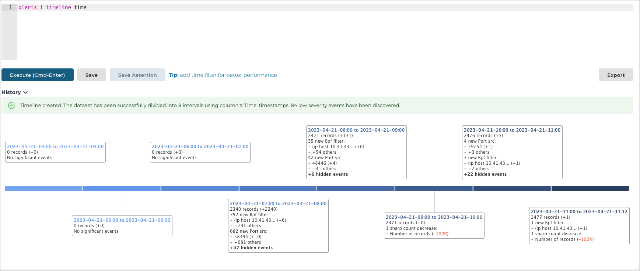Screen dimensions: 640x271
Task: Open interval title 2023-04-21-08:00 to 09:00
Action: coord(356,130)
